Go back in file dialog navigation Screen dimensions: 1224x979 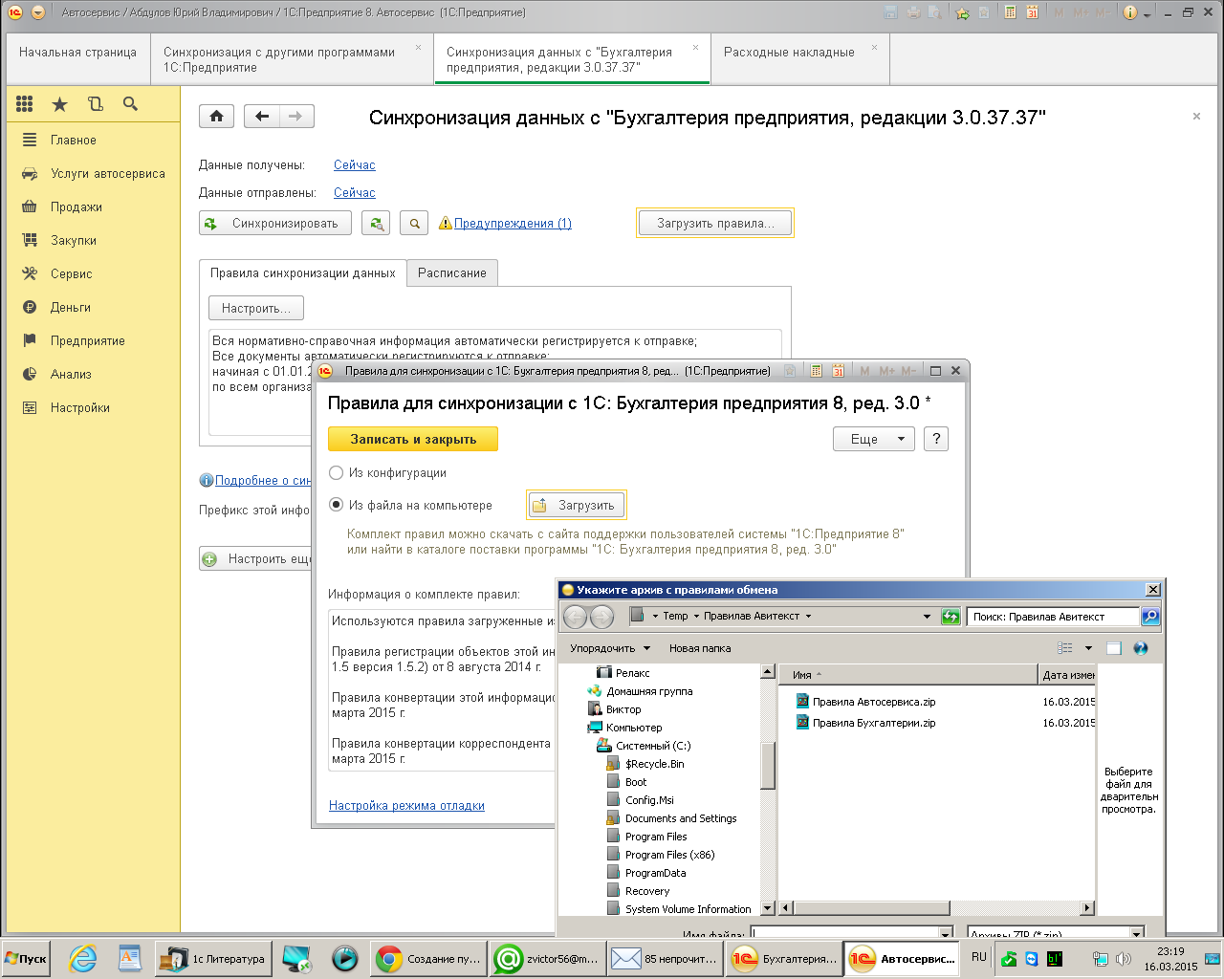point(575,617)
